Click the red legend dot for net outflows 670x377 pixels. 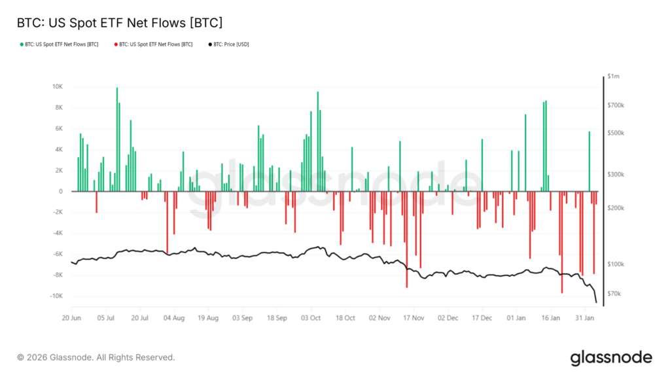(116, 45)
